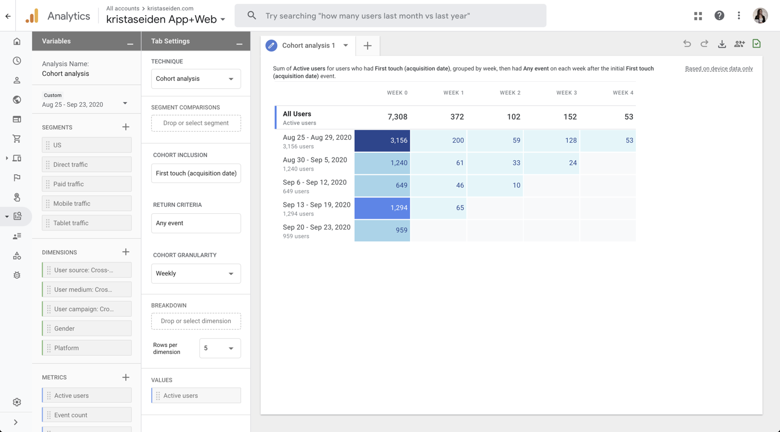The height and width of the screenshot is (432, 780).
Task: Open the Technique dropdown
Action: click(196, 79)
